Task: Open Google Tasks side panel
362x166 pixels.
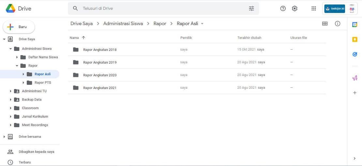Action: point(355,54)
